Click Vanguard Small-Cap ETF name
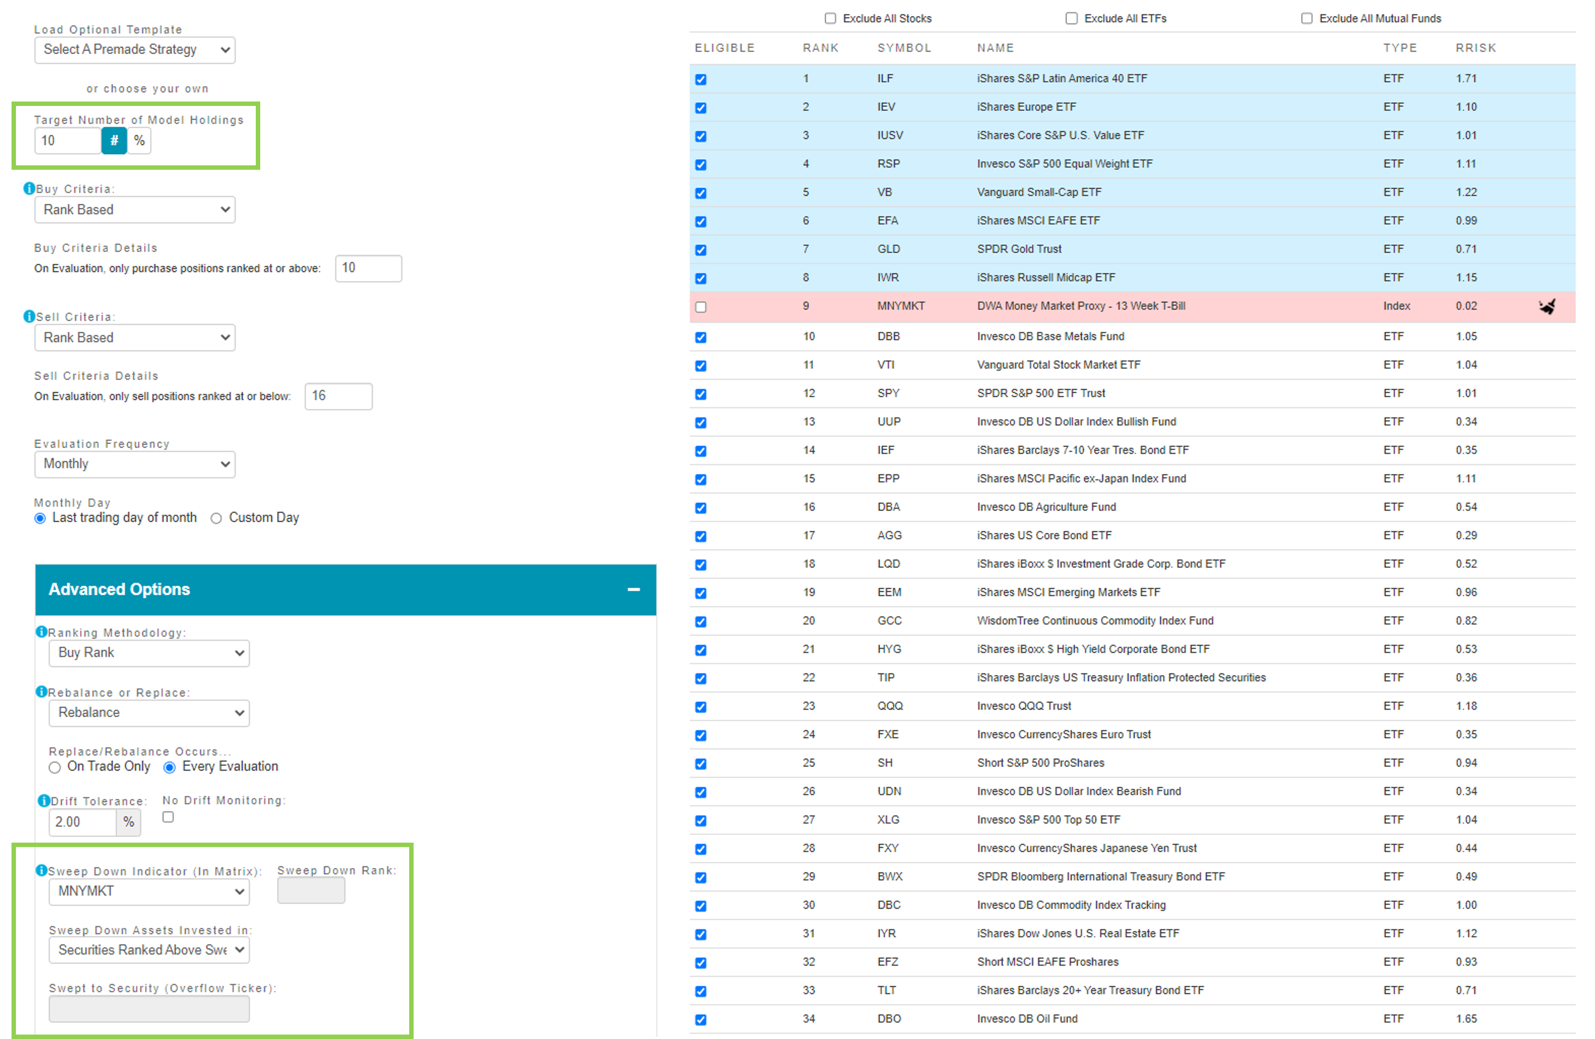The height and width of the screenshot is (1039, 1595). (x=1039, y=192)
